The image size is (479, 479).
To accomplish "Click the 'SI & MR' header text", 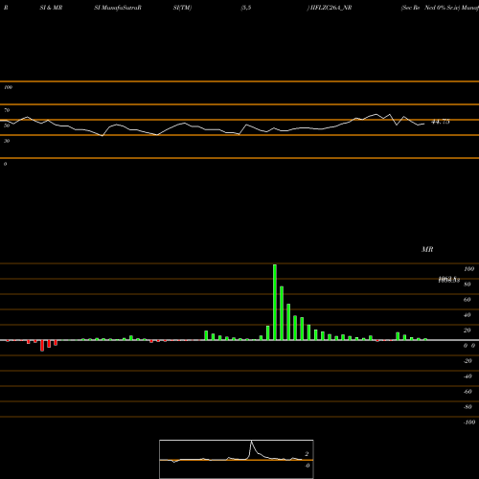I will pyautogui.click(x=51, y=8).
